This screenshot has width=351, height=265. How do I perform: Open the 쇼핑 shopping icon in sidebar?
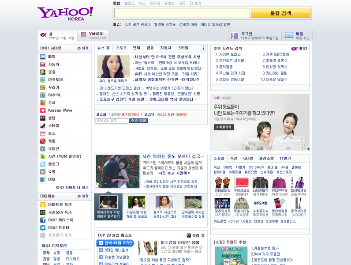42,172
